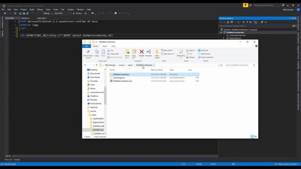Click the Solution Explorer Properties wrench icon
The image size is (301, 169).
click(x=262, y=22)
